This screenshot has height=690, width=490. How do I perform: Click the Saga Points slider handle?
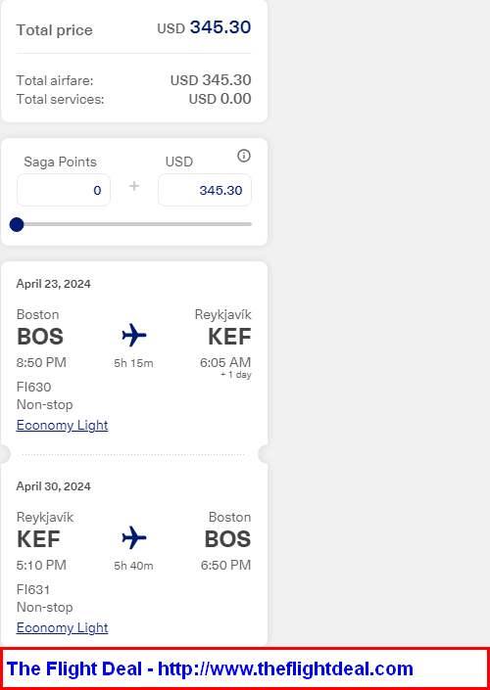pos(17,224)
